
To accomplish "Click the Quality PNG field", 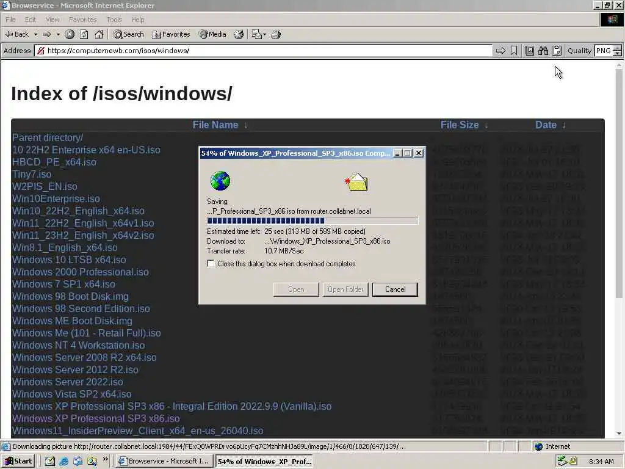I will coord(604,51).
